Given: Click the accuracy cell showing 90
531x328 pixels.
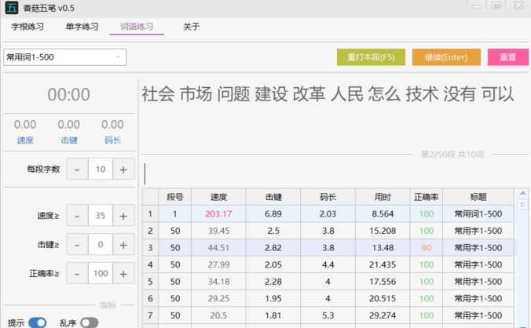Looking at the screenshot, I should pos(427,247).
